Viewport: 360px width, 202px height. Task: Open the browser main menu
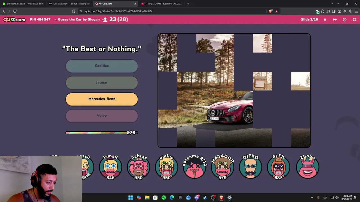356,11
